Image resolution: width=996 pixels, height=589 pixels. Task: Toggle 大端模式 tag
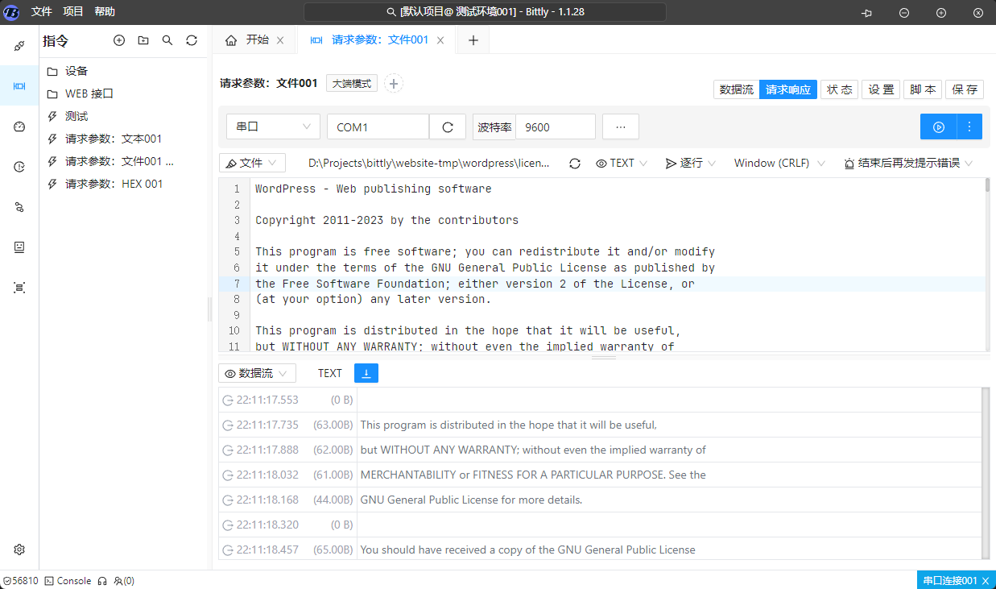tap(352, 84)
